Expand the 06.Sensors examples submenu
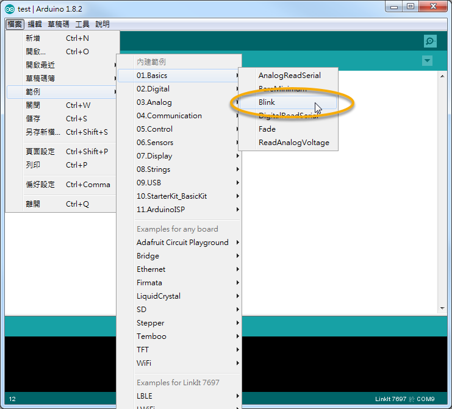This screenshot has height=409, width=452. pos(179,143)
